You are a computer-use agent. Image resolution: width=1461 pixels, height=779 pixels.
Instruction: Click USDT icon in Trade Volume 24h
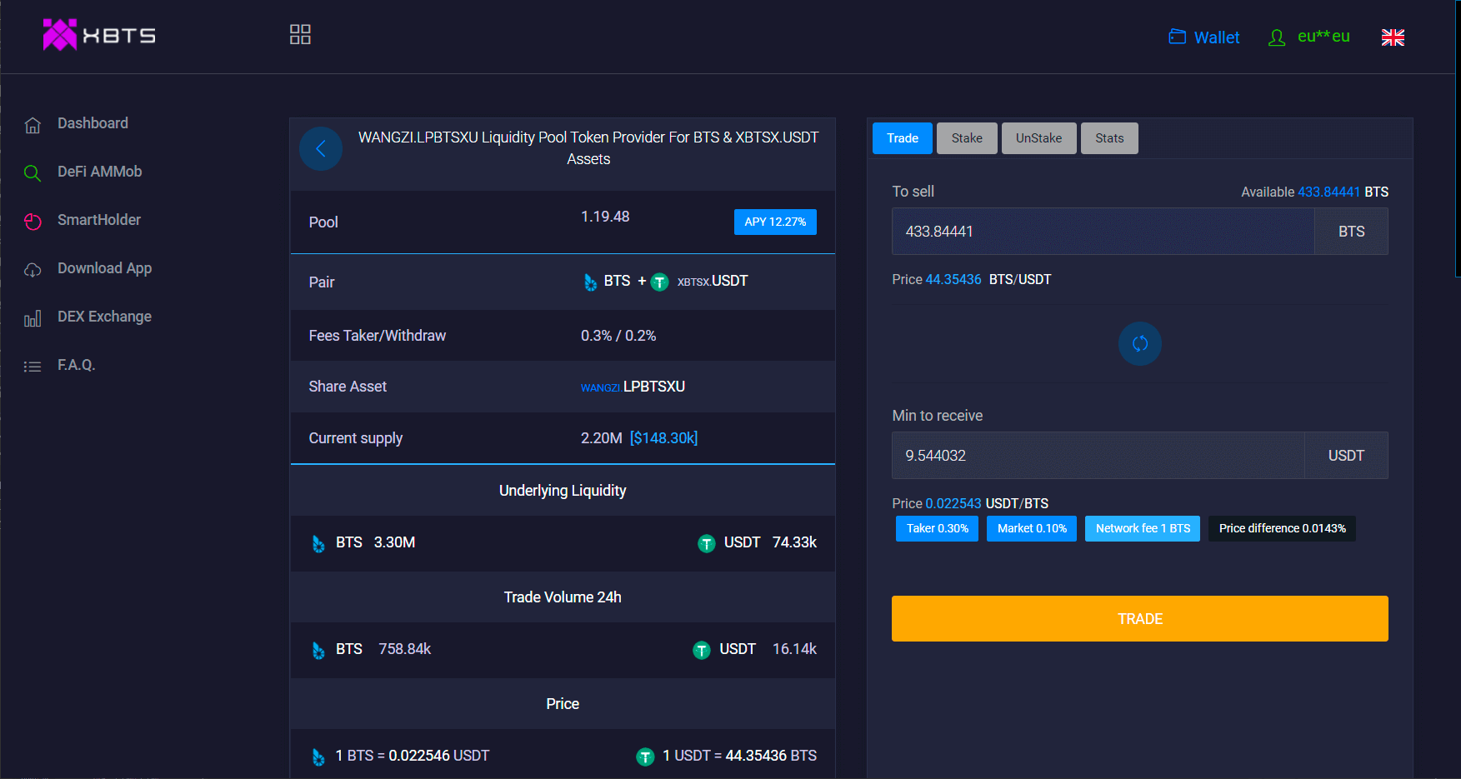(x=702, y=651)
